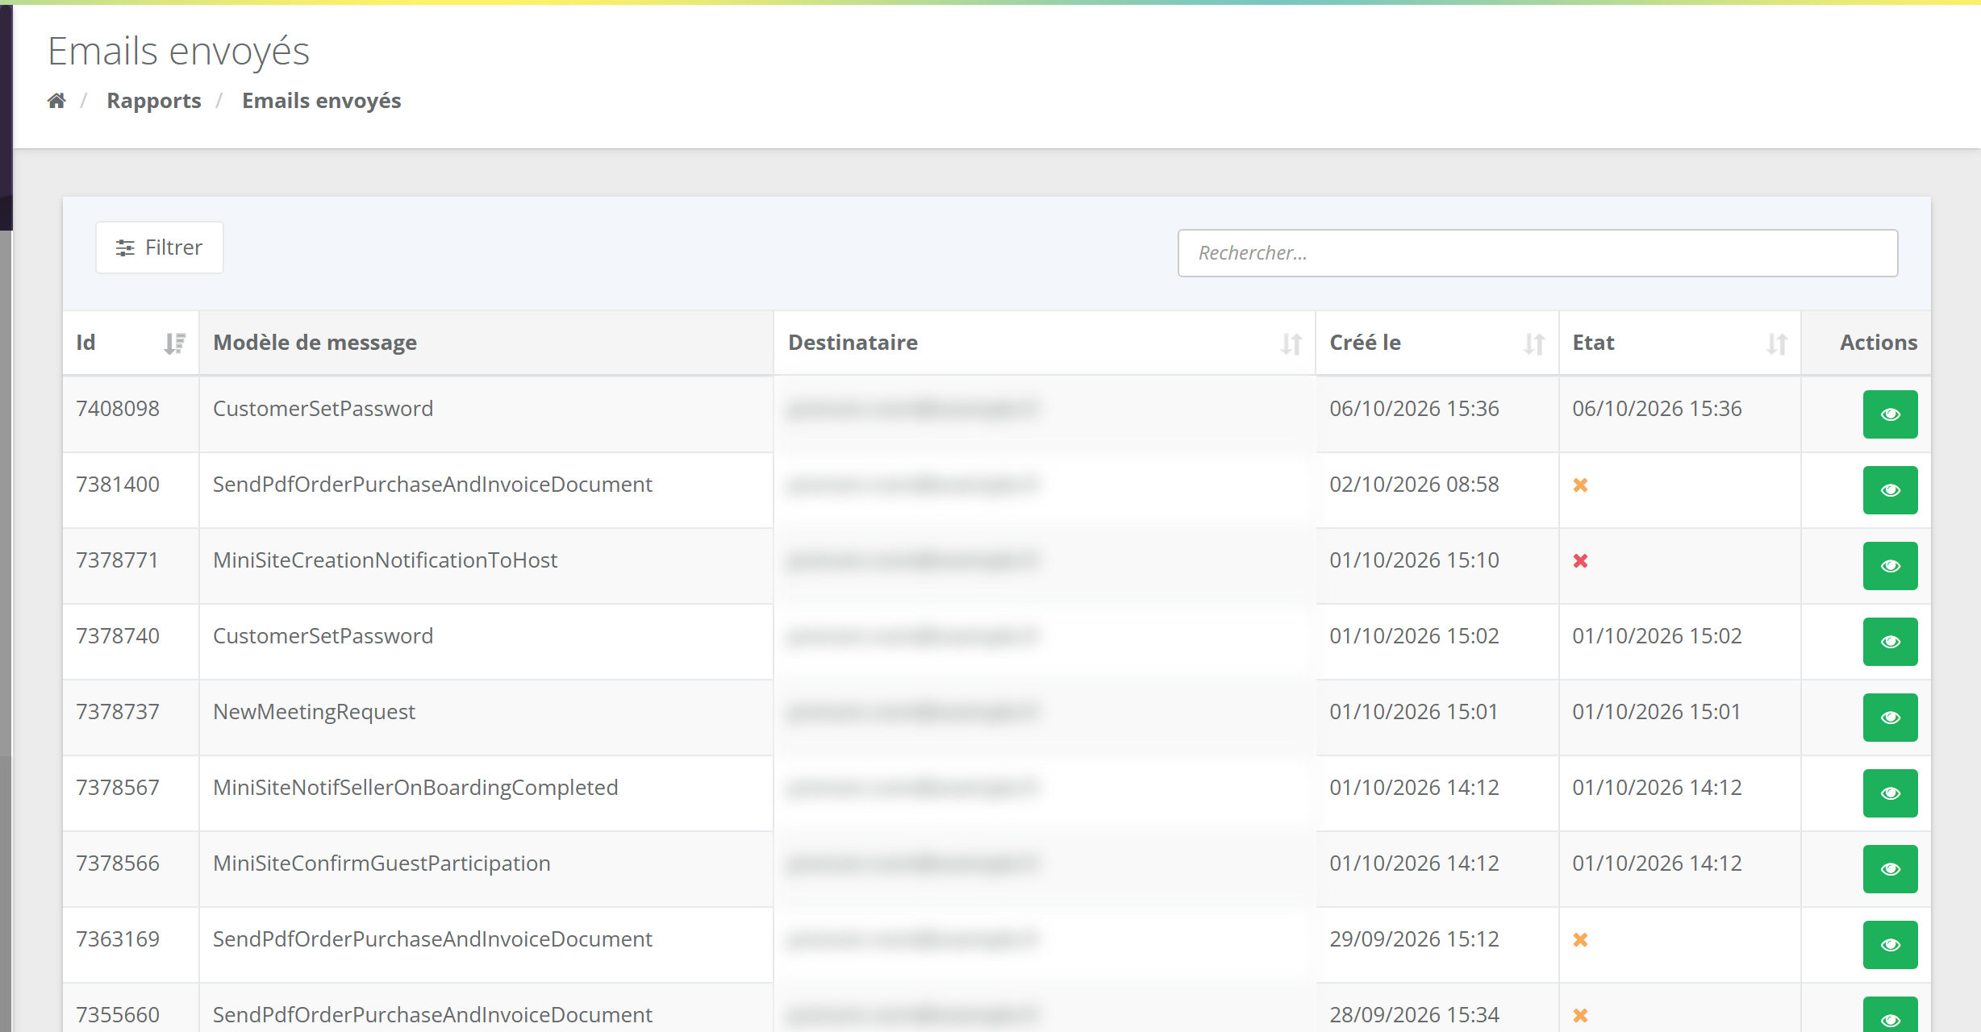Sort by Créé le column arrows
Image resolution: width=1981 pixels, height=1032 pixels.
(1534, 343)
